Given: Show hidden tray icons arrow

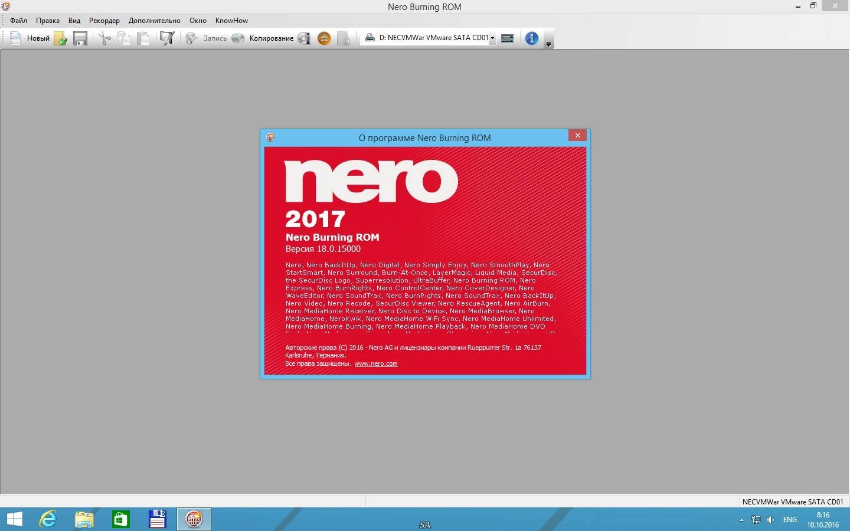Looking at the screenshot, I should click(x=741, y=520).
